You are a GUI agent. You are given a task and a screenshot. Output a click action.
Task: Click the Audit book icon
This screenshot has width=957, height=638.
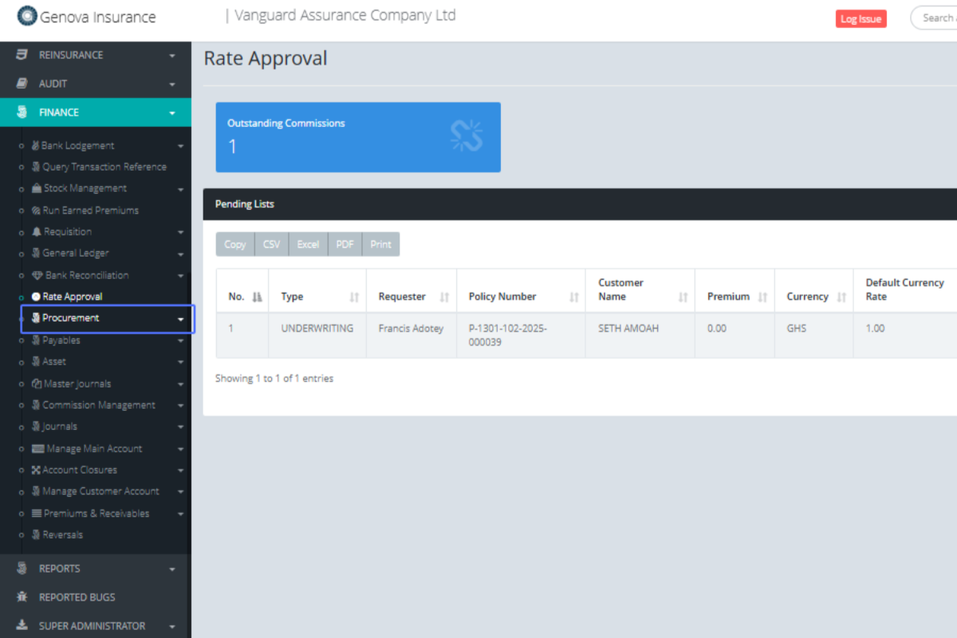tap(22, 84)
